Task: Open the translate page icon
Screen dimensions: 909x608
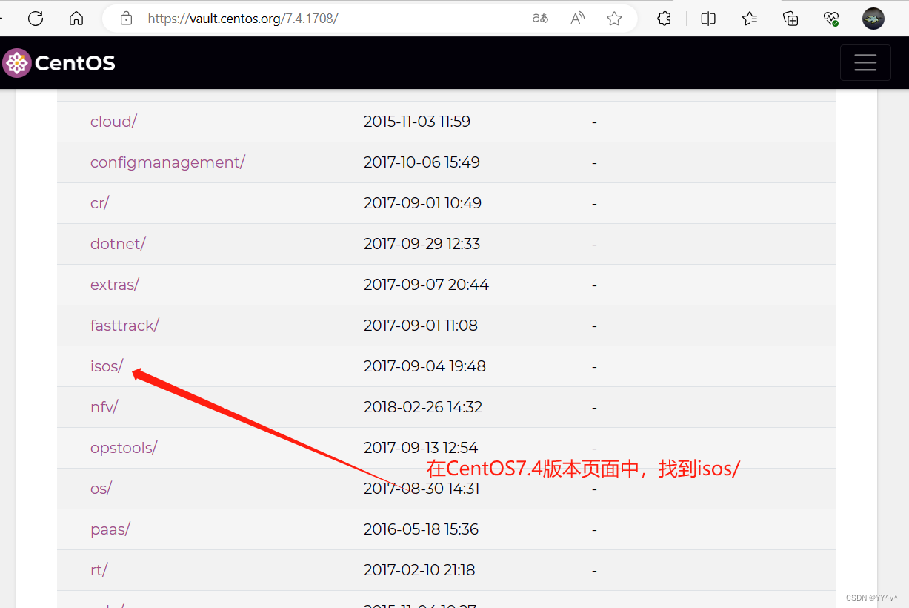Action: [541, 19]
